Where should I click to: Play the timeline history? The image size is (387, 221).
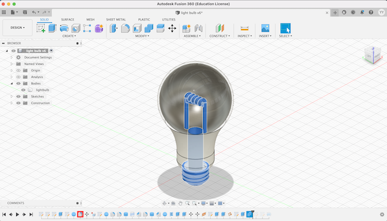18,214
